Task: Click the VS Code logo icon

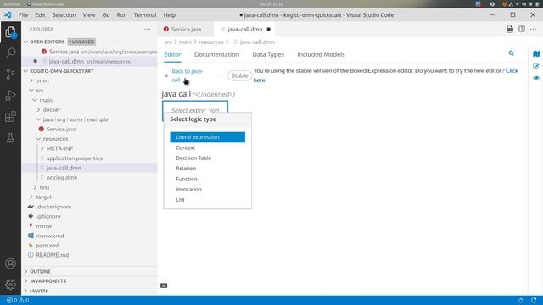Action: pos(8,15)
